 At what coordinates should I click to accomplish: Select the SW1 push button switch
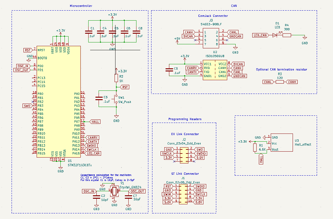tap(116, 99)
